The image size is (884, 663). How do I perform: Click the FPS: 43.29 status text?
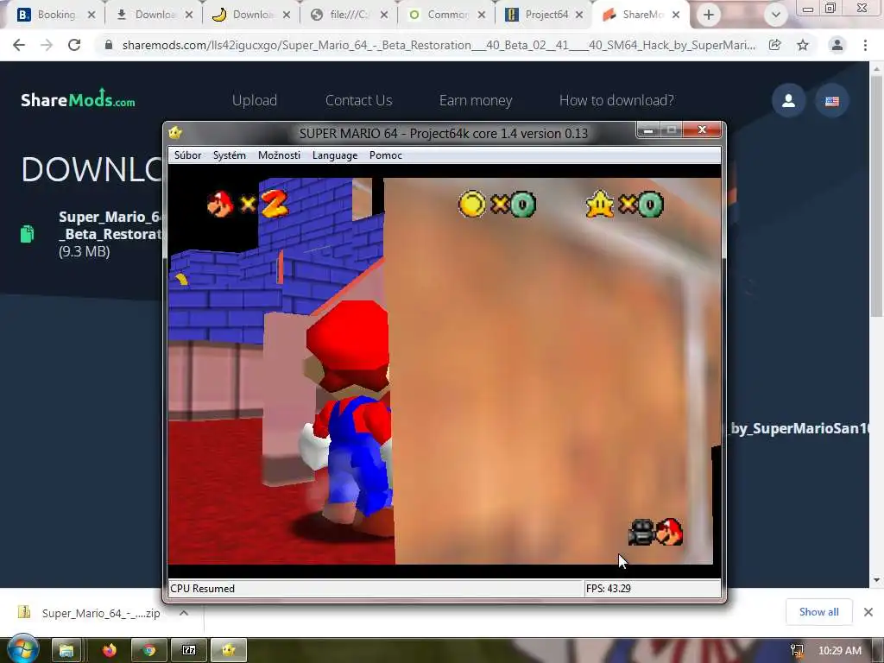pos(609,589)
